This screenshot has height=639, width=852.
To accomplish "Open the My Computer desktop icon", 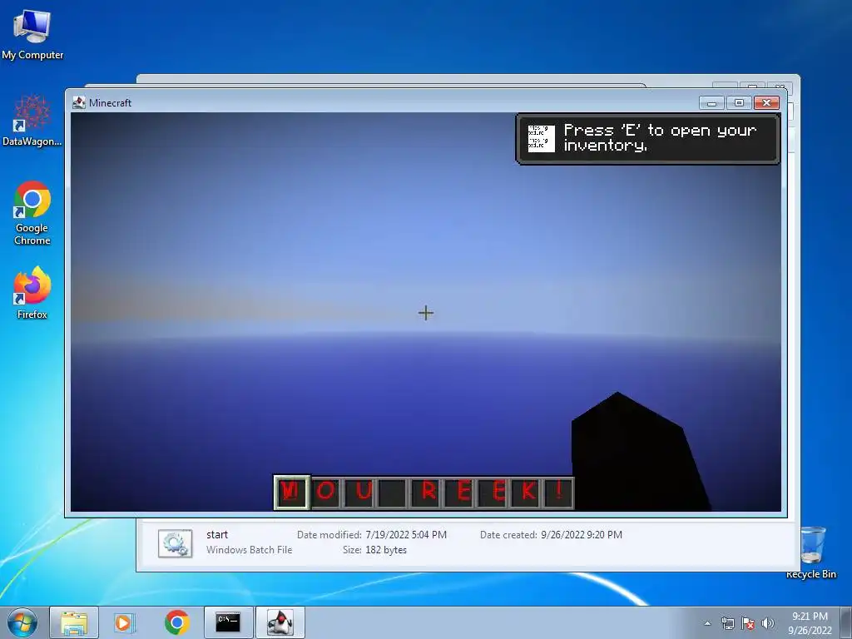I will coord(32,33).
